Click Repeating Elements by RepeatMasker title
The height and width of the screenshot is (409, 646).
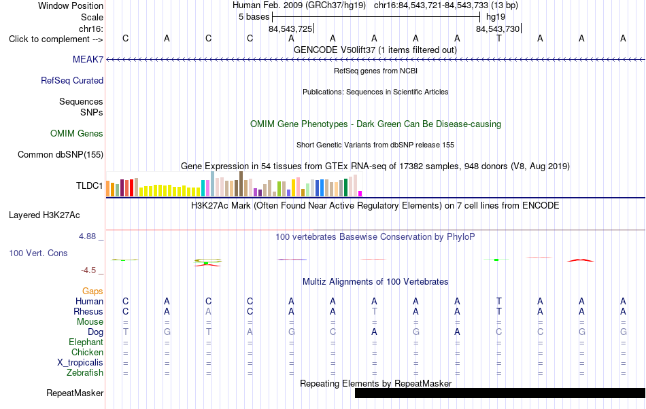click(375, 383)
